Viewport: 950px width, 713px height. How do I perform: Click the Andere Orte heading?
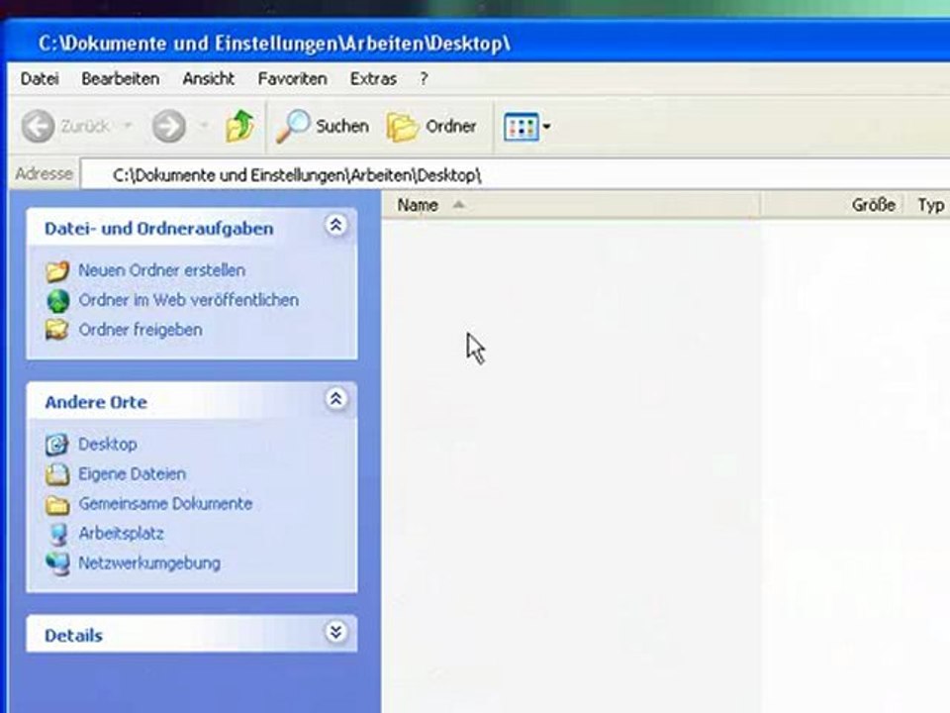(96, 403)
